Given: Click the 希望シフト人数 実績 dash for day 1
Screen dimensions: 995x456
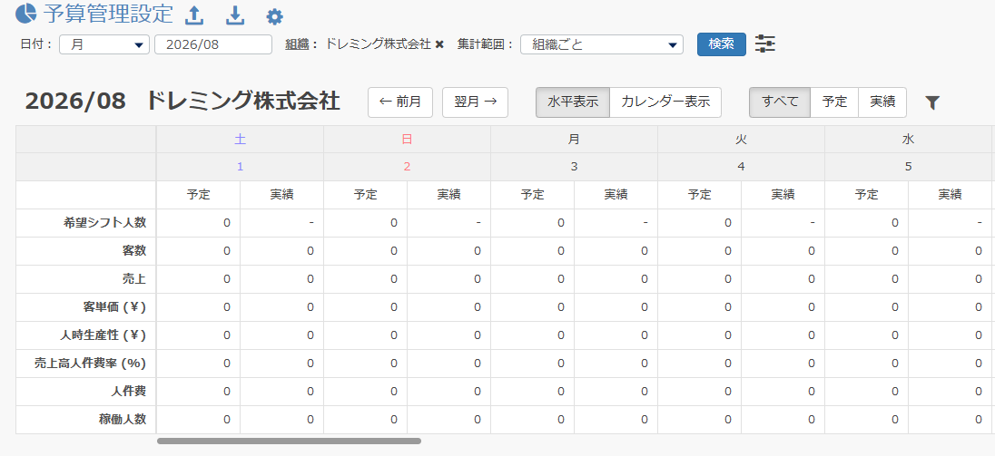Looking at the screenshot, I should (281, 223).
